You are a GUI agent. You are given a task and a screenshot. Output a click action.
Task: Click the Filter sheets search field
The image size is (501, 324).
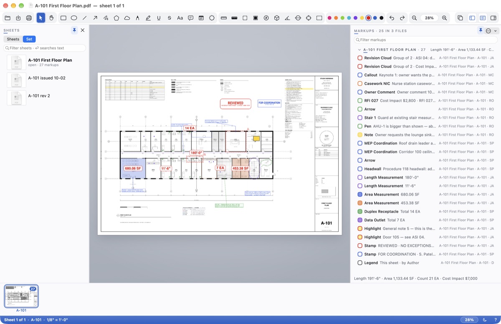(45, 48)
